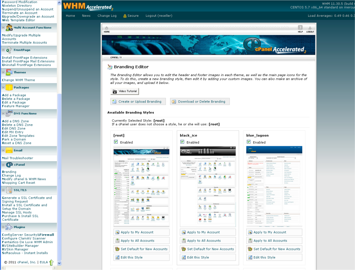355x270 pixels.
Task: Collapse the FrontPage section
Action: pyautogui.click(x=3, y=50)
